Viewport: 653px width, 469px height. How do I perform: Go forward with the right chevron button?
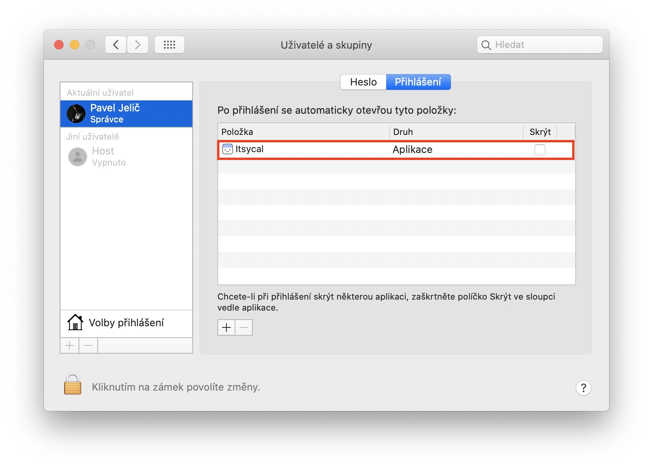click(x=138, y=45)
